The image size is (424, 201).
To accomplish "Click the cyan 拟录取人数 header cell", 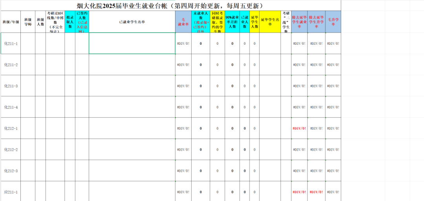I will tap(70, 22).
